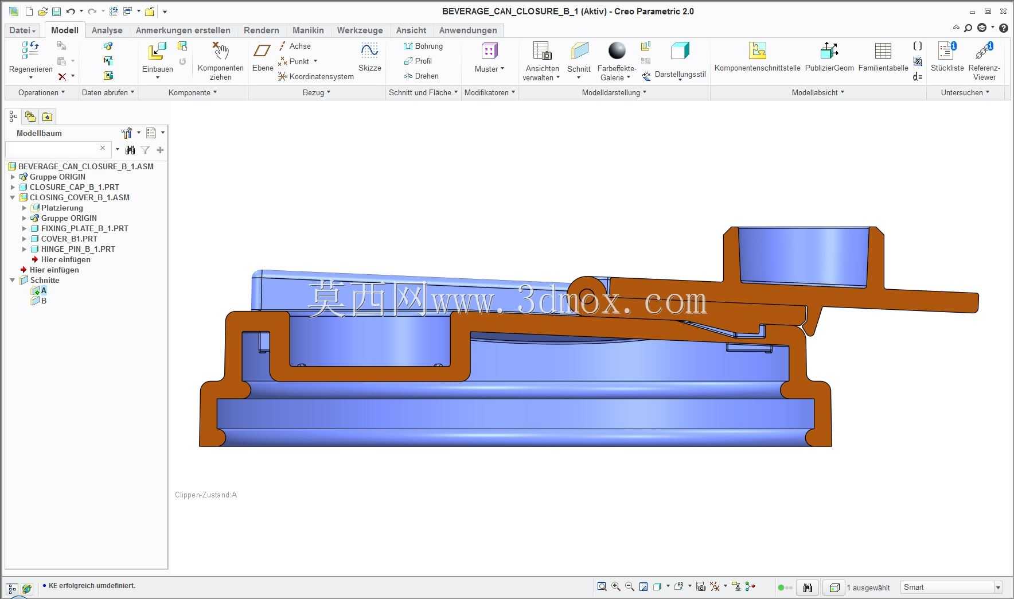Select the Bohrung hole tool

[x=423, y=46]
